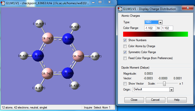The image size is (195, 111).
Task: Enable Show Vector for the dipole moment
Action: point(125,84)
